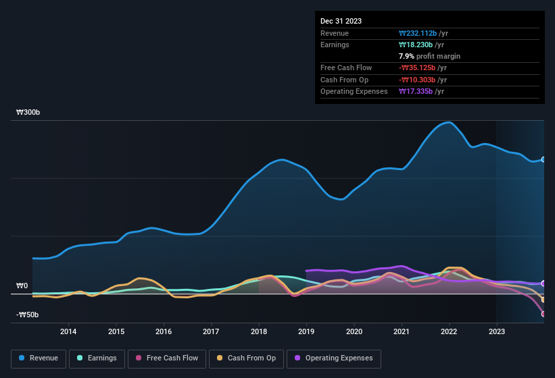
Task: Toggle Operating Expenses legend item
Action: coord(333,358)
